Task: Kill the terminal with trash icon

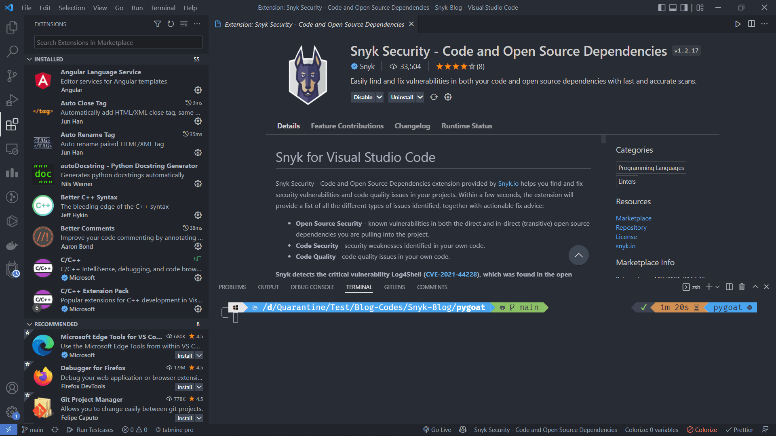Action: tap(742, 287)
